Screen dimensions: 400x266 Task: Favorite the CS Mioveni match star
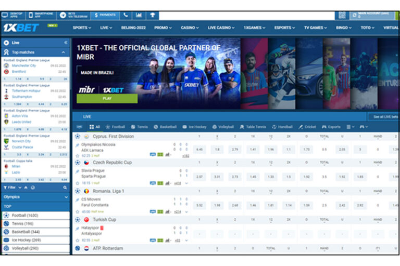point(78,212)
